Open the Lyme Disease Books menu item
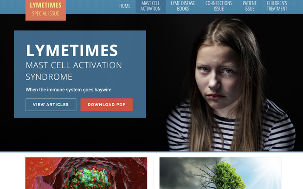This screenshot has height=189, width=303. tap(183, 6)
